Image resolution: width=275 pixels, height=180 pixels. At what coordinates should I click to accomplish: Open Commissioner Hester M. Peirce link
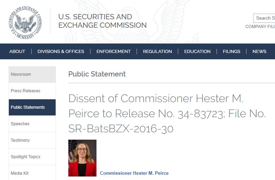134,173
